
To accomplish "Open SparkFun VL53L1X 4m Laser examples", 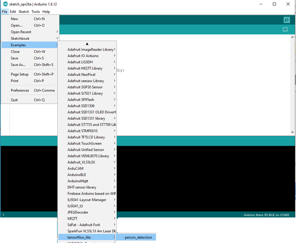I will [87, 231].
